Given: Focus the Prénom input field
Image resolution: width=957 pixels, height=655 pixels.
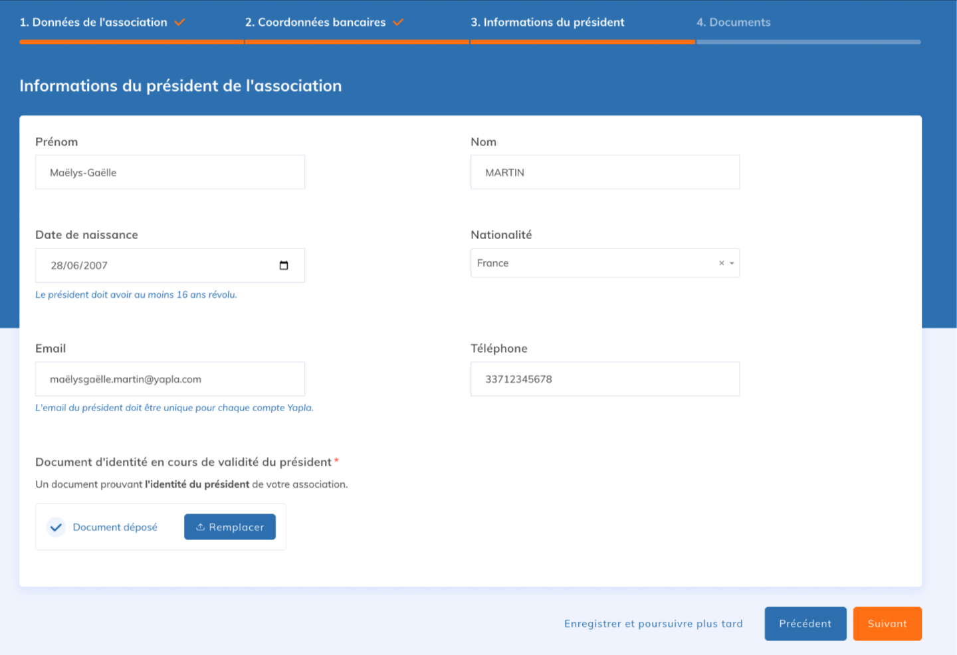Looking at the screenshot, I should click(169, 173).
